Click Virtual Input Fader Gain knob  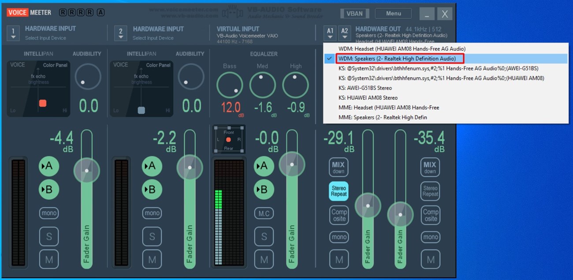point(292,164)
